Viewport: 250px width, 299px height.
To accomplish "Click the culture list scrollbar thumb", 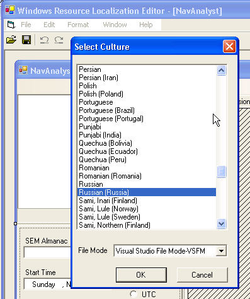I will point(221,172).
